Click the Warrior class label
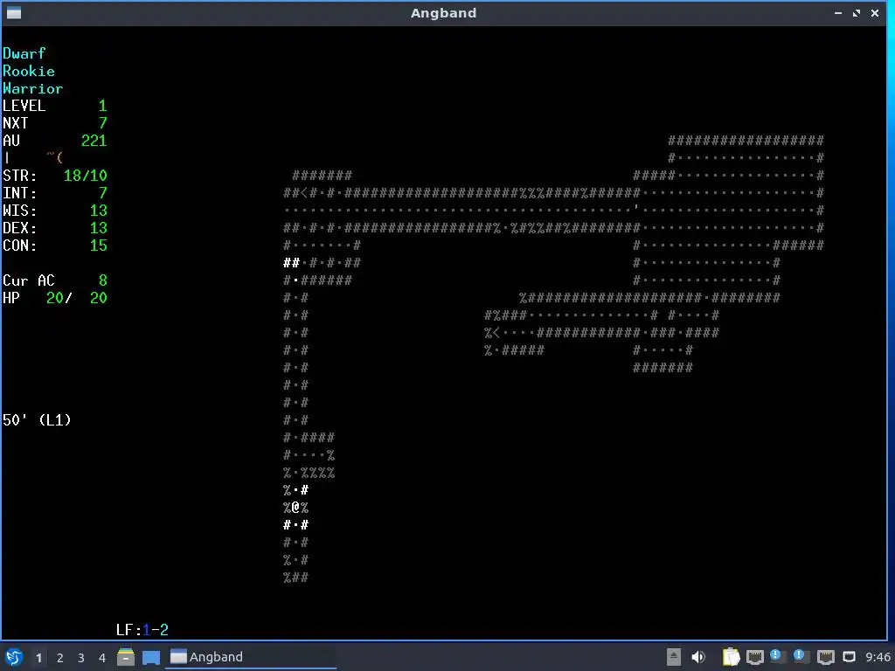The width and height of the screenshot is (895, 671). 32,88
